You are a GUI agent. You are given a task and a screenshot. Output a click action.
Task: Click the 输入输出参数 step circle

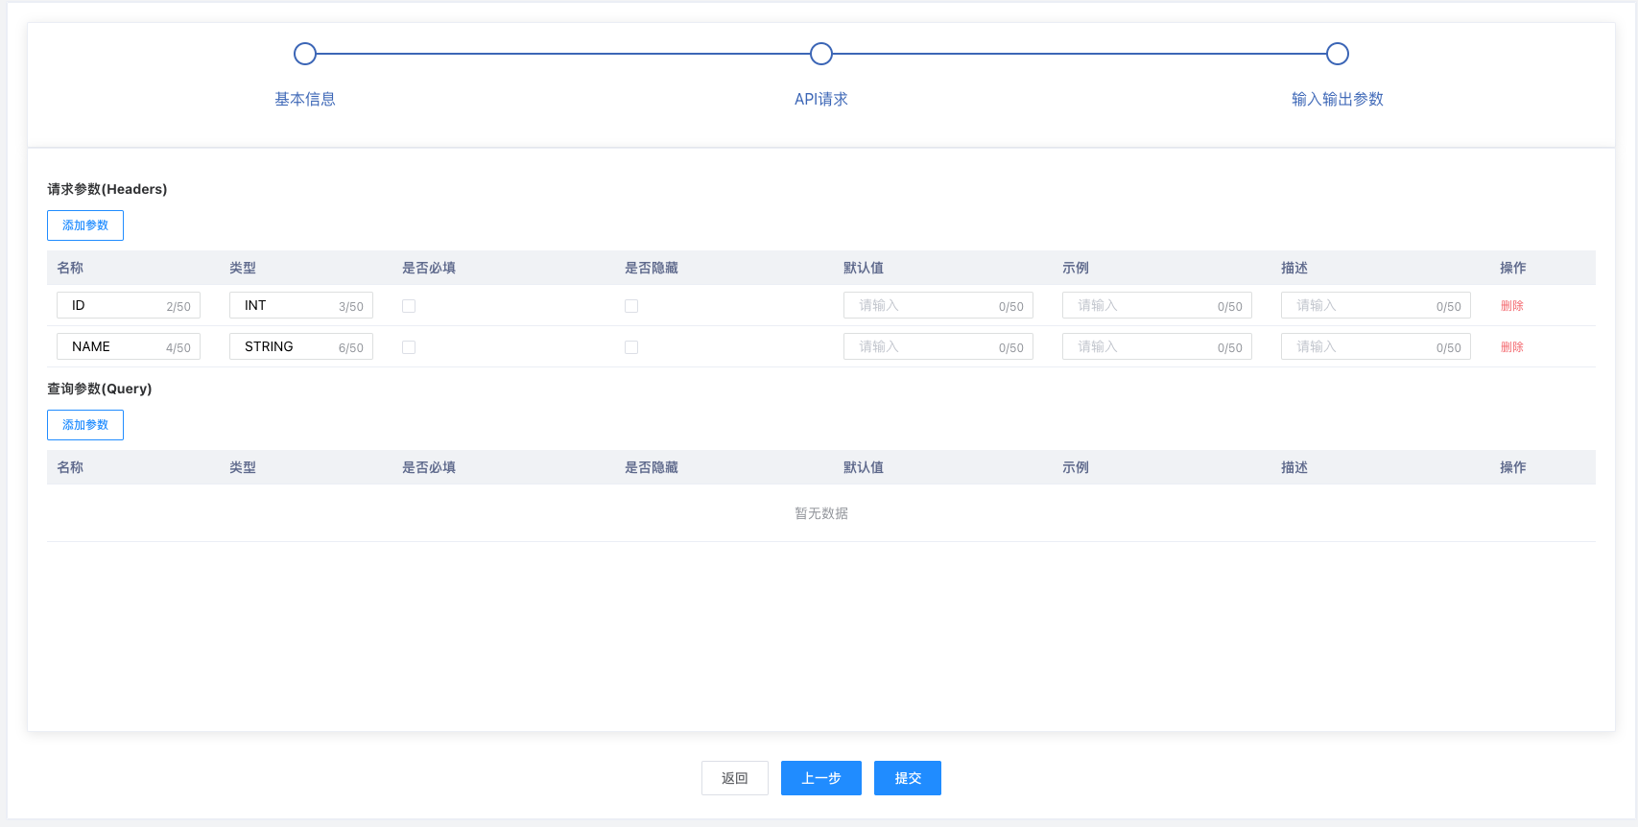(1338, 54)
